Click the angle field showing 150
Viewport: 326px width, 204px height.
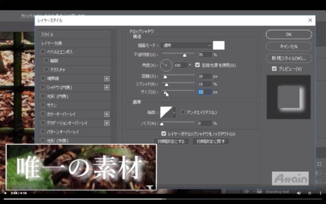click(x=181, y=65)
